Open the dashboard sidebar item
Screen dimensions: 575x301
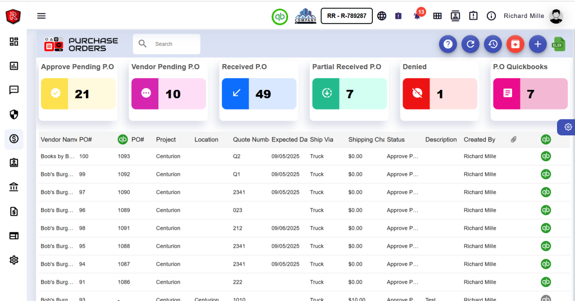point(14,42)
